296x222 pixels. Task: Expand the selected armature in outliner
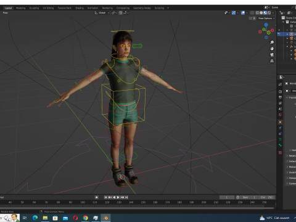tap(287, 34)
